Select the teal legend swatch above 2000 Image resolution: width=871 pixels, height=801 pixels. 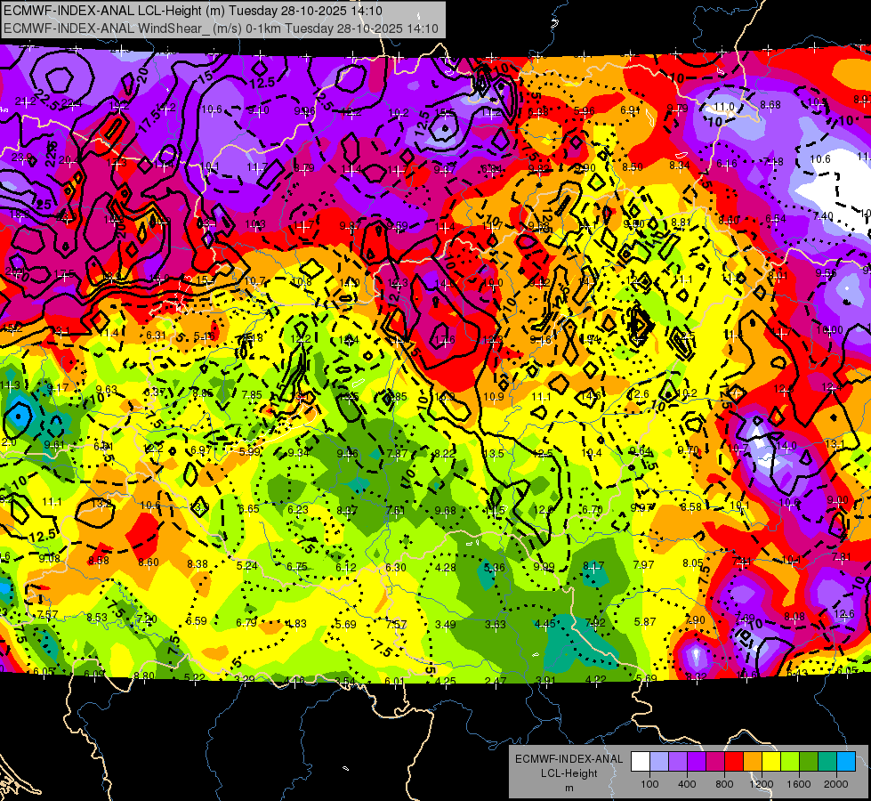click(827, 762)
